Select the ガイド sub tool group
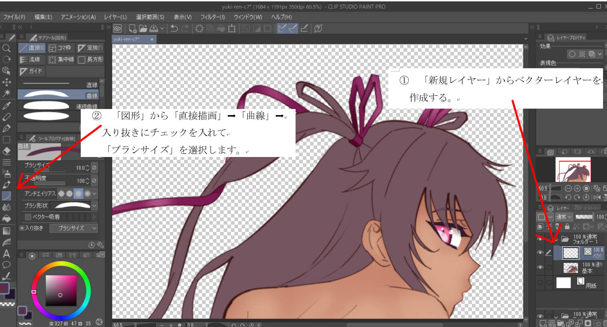 coord(32,71)
